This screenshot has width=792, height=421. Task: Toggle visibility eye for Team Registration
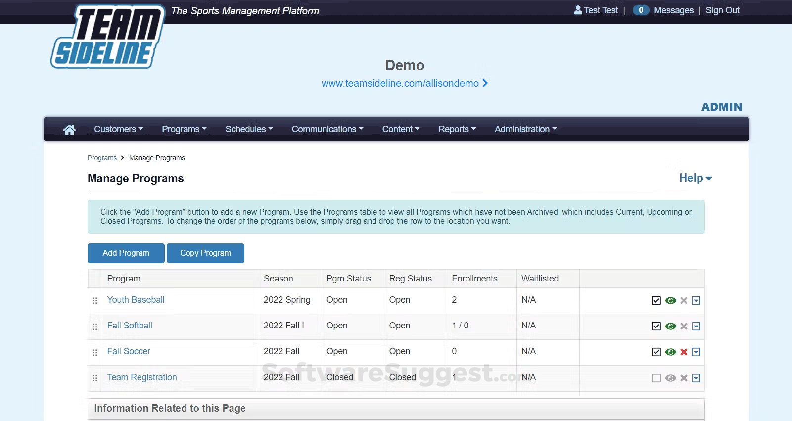point(671,378)
